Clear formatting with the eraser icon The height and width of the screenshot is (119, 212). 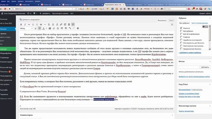pos(54,28)
